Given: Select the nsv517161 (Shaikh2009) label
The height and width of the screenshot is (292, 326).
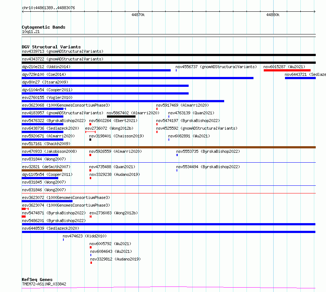Looking at the screenshot, I should coord(46,144).
